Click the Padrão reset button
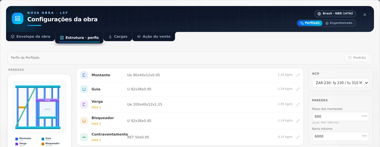 tap(357, 58)
